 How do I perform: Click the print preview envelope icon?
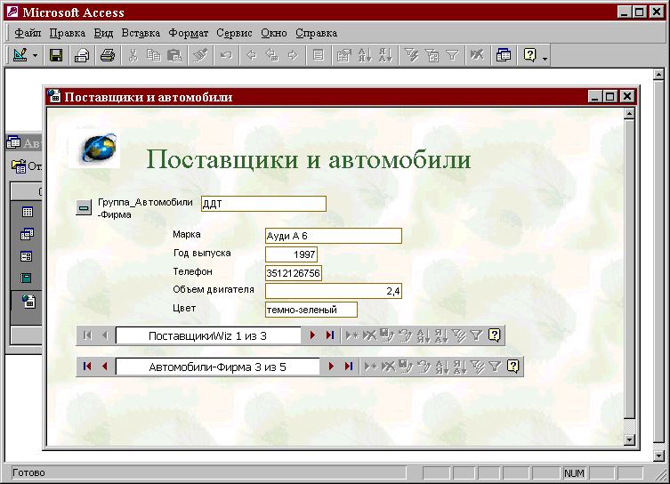[x=82, y=55]
